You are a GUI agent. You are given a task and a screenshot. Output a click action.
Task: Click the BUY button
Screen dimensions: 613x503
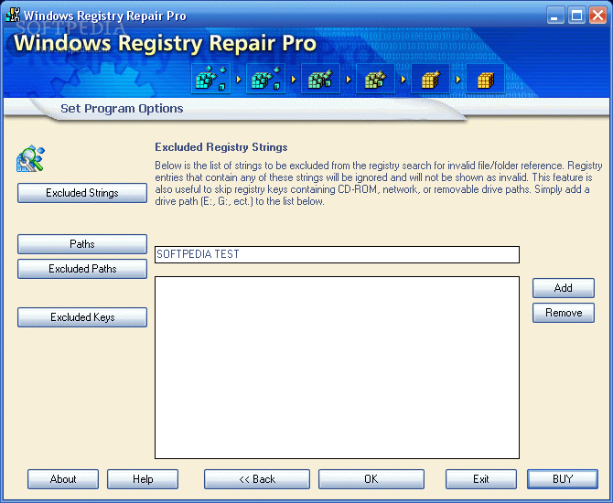[x=563, y=479]
